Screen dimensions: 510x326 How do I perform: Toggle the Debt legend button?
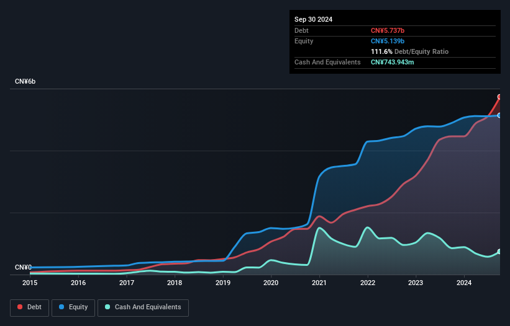[x=30, y=307]
